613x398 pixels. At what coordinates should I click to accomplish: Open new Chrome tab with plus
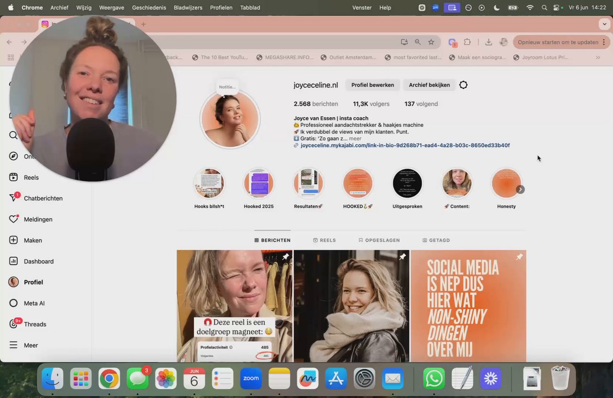pos(143,24)
